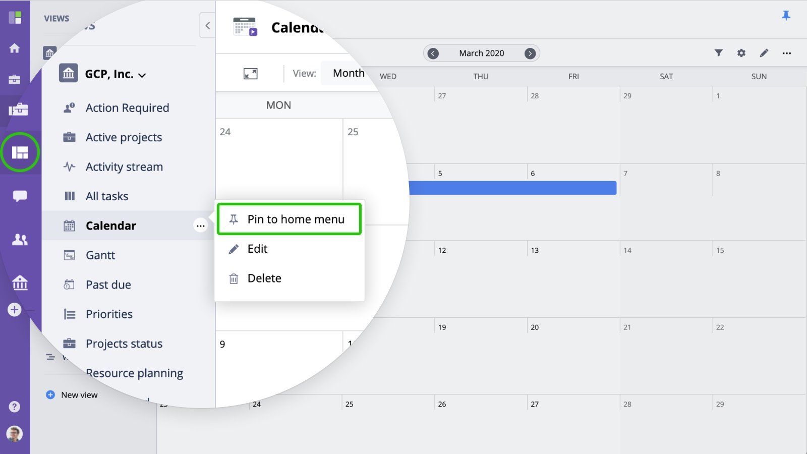Click the pencil edit icon in toolbar

click(764, 53)
